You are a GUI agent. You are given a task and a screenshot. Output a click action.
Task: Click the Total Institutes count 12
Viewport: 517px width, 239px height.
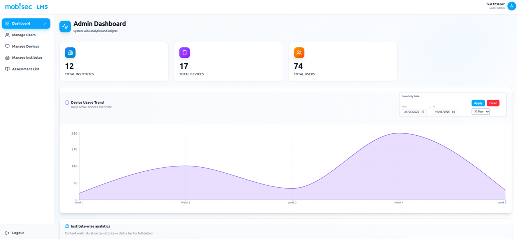click(x=69, y=66)
